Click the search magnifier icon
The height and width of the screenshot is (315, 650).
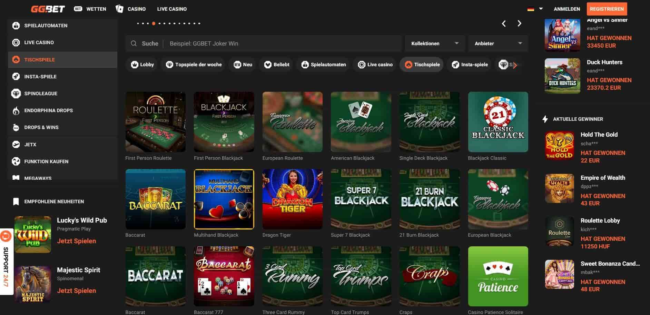tap(134, 43)
